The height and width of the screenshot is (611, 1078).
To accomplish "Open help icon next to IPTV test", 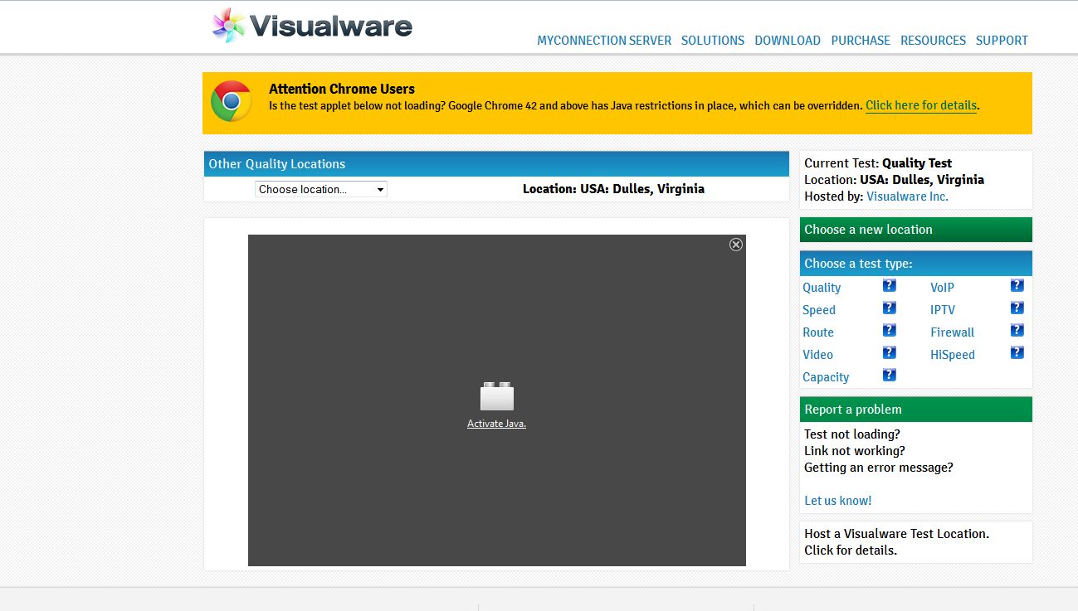I will pyautogui.click(x=1017, y=308).
